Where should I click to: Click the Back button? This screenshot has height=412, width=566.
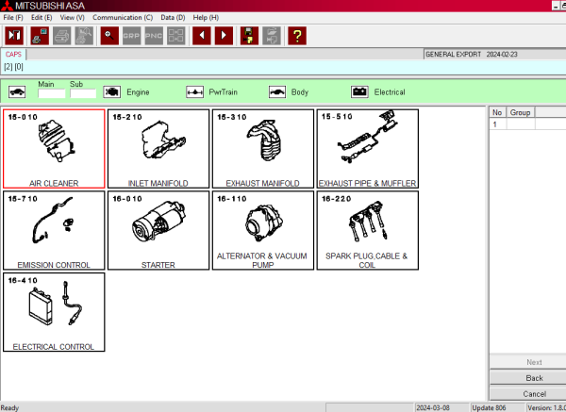point(528,378)
